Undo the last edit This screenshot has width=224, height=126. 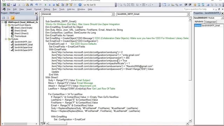point(36,5)
